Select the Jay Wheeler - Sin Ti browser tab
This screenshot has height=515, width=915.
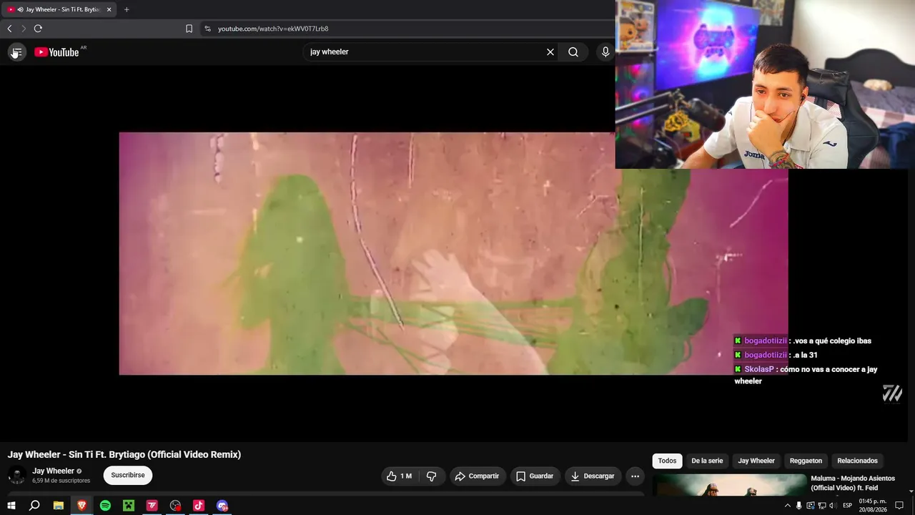click(x=59, y=9)
